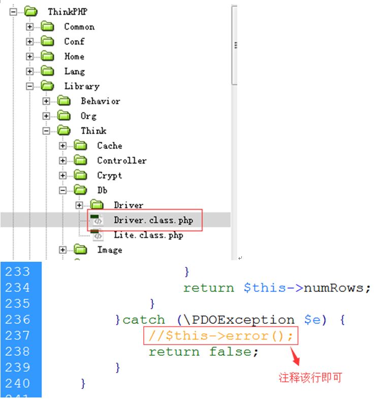
Task: Select the Home tree label
Action: tap(74, 56)
